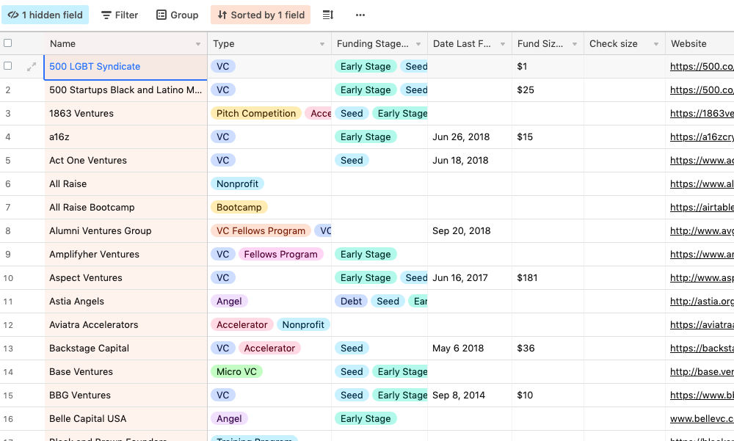Image resolution: width=734 pixels, height=441 pixels.
Task: Select the BBG Ventures name cell
Action: point(126,395)
